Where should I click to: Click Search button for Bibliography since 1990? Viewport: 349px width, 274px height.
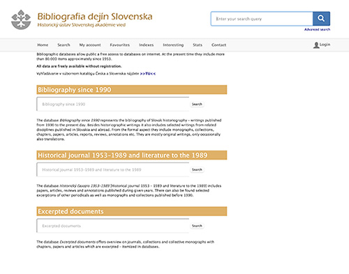pyautogui.click(x=197, y=104)
